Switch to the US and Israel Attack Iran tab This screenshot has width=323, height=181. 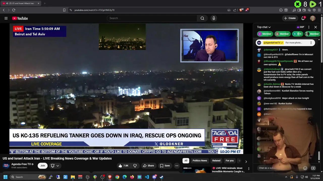(21, 3)
